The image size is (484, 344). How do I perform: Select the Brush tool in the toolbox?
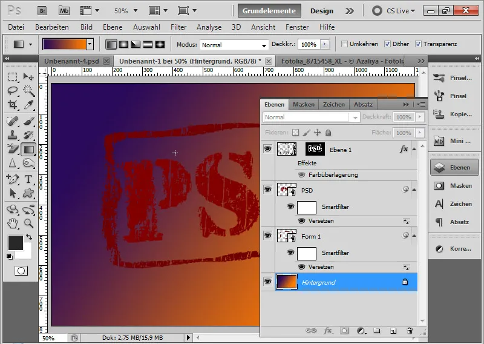pos(28,121)
